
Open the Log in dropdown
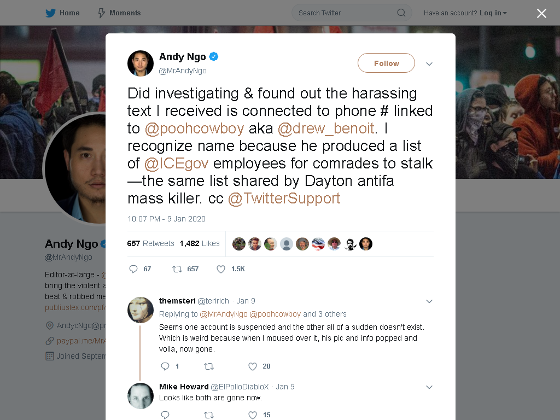(x=493, y=13)
